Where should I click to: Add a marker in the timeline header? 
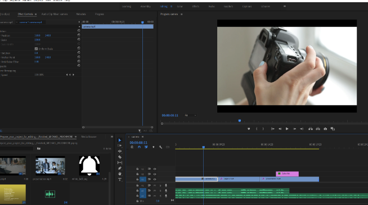[154, 147]
